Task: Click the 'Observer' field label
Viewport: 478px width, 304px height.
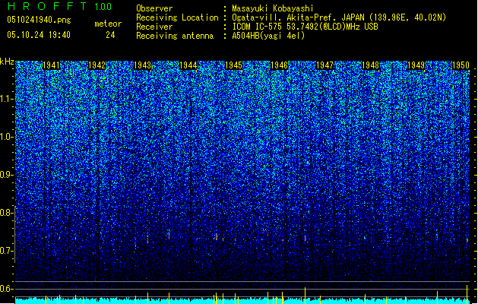Action: (x=154, y=8)
